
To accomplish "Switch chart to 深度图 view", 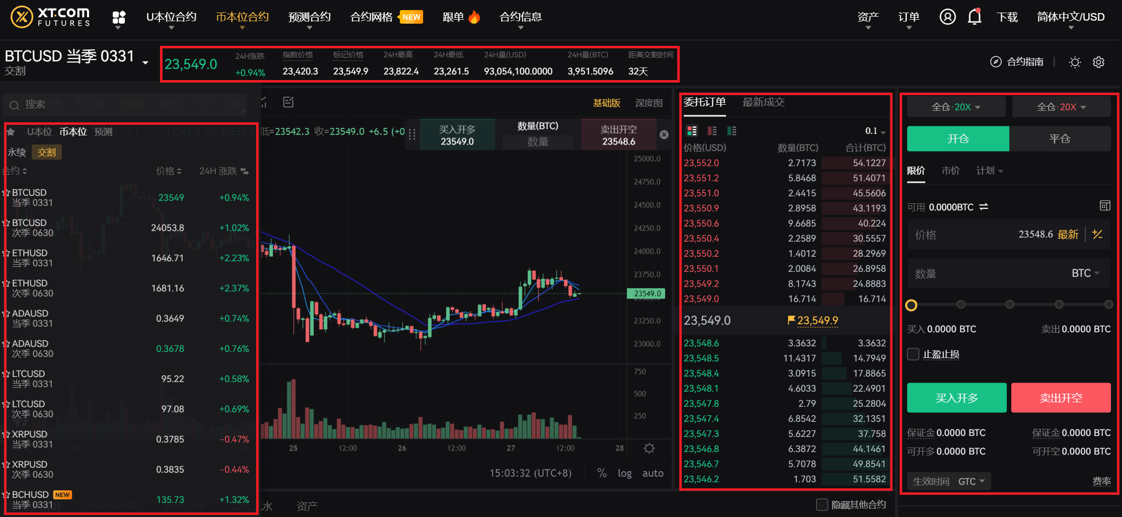I will tap(649, 103).
